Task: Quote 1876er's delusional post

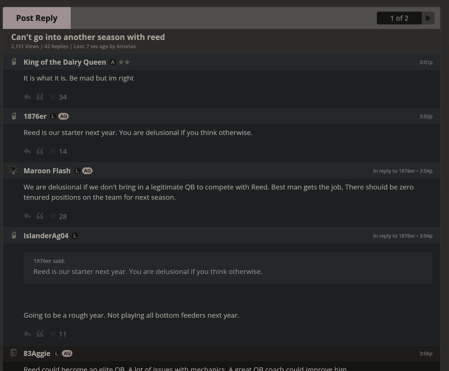Action: [x=40, y=151]
